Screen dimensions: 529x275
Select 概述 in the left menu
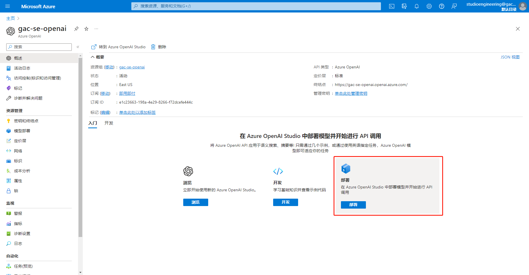[39, 58]
